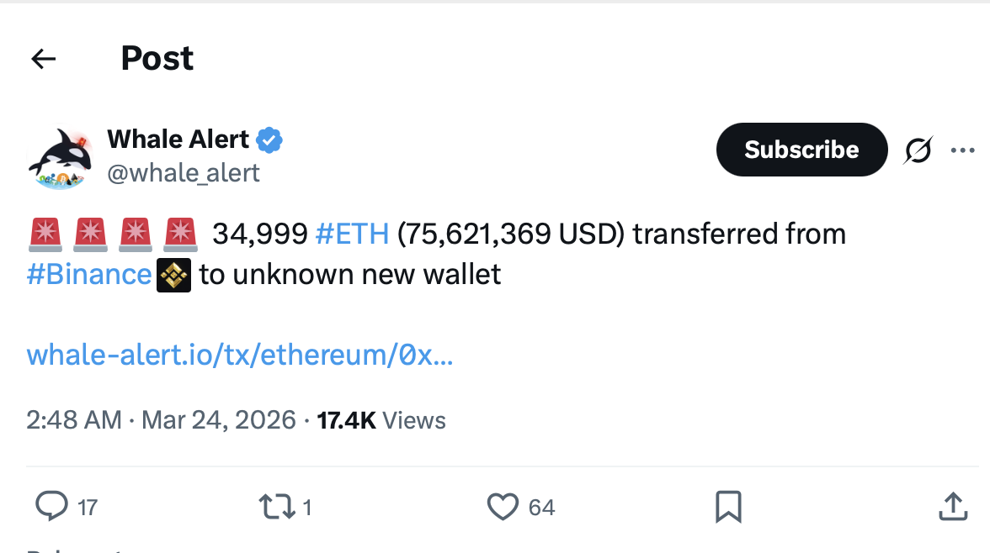The height and width of the screenshot is (553, 990).
Task: Like the post via heart icon
Action: tap(503, 507)
